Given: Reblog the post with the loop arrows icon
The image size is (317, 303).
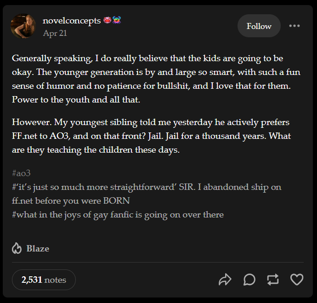Looking at the screenshot, I should (273, 280).
